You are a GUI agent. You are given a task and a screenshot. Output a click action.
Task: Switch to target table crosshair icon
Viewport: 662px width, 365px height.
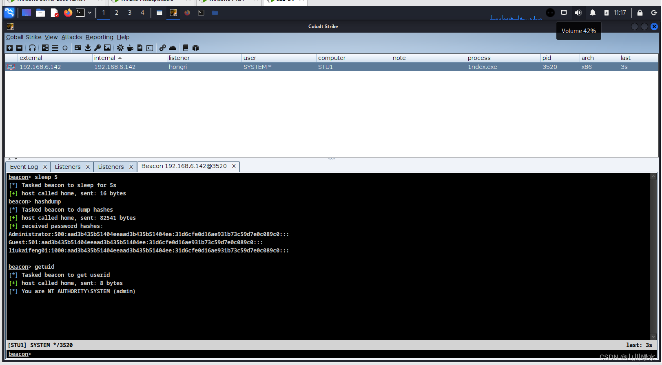[65, 48]
